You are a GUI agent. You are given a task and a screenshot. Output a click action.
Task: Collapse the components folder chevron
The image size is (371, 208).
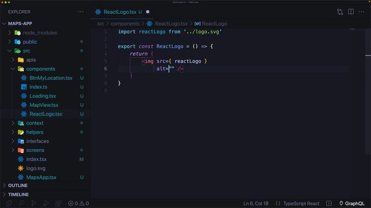[x=13, y=69]
